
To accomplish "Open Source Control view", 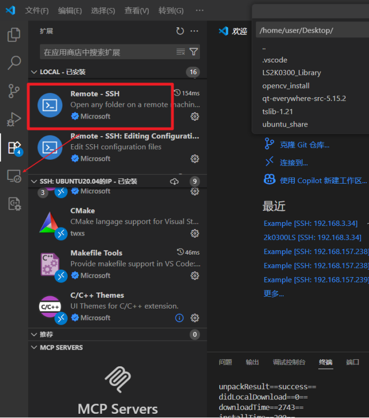I will click(14, 91).
